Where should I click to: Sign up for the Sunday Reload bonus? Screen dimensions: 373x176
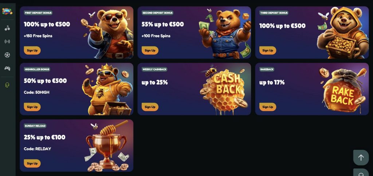pos(32,163)
